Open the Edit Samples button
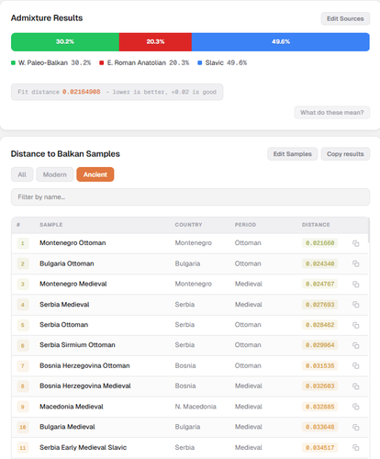This screenshot has height=459, width=380. click(292, 154)
